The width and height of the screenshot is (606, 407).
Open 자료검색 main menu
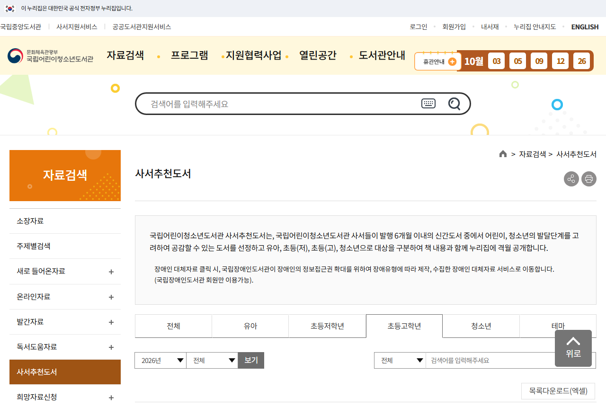click(125, 55)
